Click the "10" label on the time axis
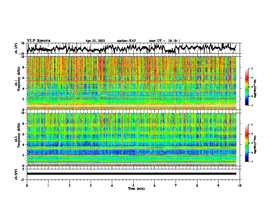This screenshot has height=208, width=270. 240,186
